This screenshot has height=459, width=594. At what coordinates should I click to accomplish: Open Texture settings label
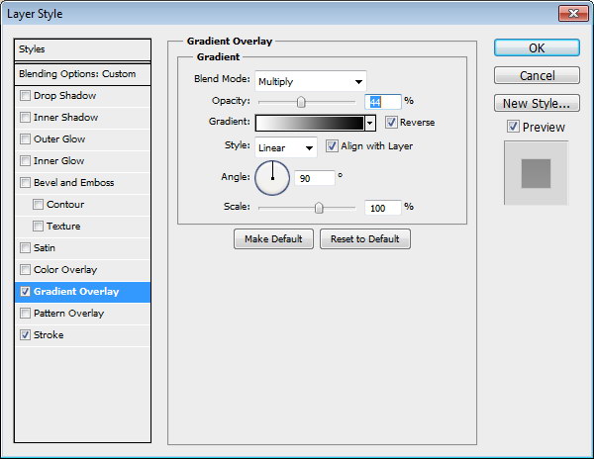(63, 226)
